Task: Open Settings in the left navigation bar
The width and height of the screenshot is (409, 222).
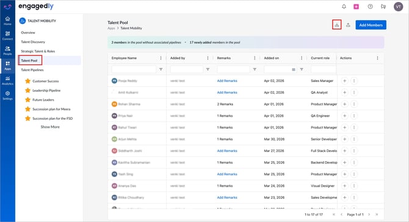Action: click(7, 95)
